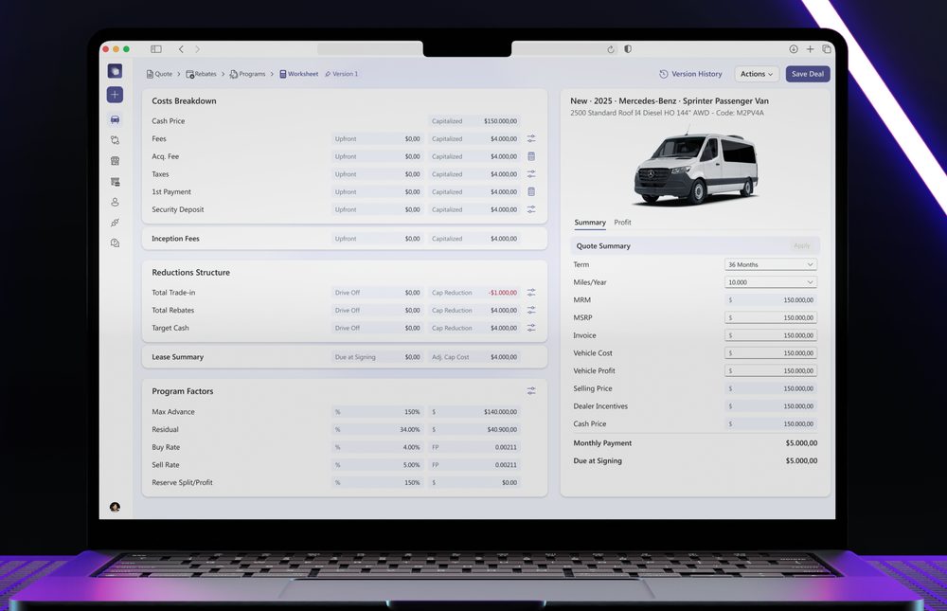The image size is (947, 611).
Task: Adjust Fees row settings sliders icon
Action: coord(531,138)
